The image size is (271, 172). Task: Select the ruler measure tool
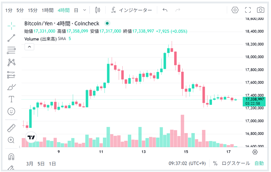(x=11, y=128)
